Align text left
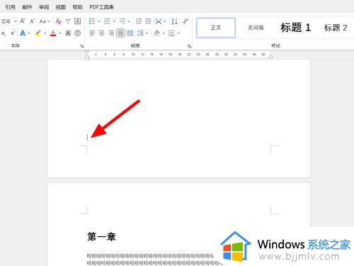The width and height of the screenshot is (354, 266). pyautogui.click(x=92, y=33)
